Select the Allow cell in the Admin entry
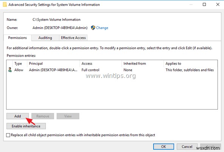Image resolution: width=224 pixels, height=152 pixels. tap(19, 70)
